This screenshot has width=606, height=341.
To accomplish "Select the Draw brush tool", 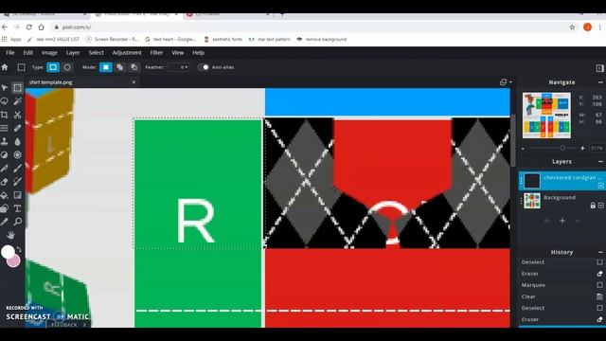I will coord(17,169).
